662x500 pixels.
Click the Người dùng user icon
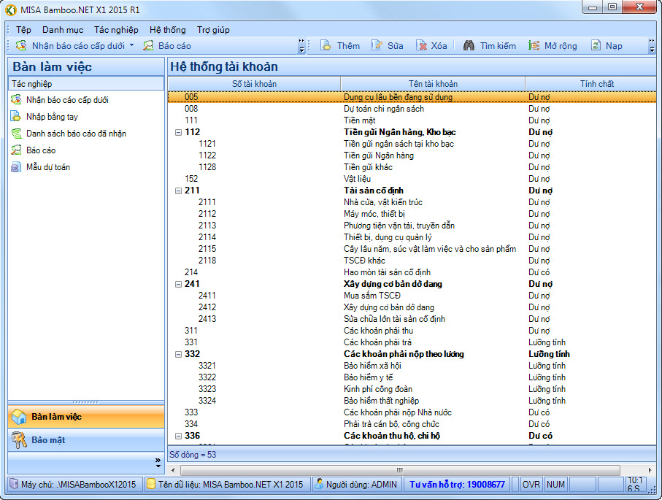point(319,484)
